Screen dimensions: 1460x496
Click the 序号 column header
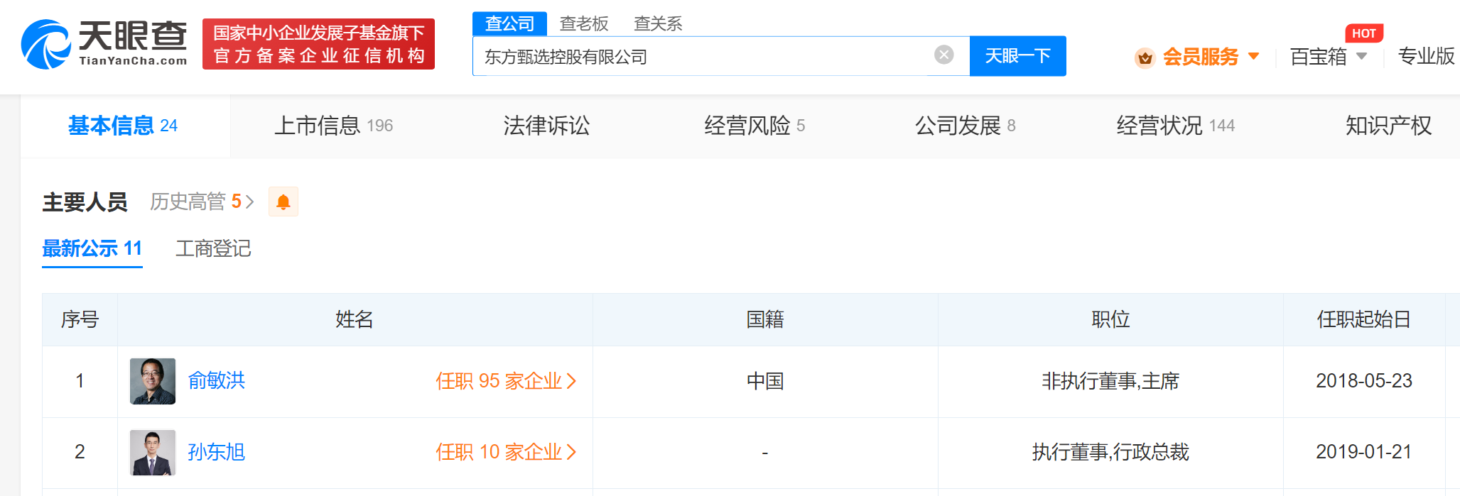point(80,319)
